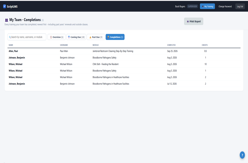Click the 10 credits value
The height and width of the screenshot is (163, 248).
tap(206, 64)
